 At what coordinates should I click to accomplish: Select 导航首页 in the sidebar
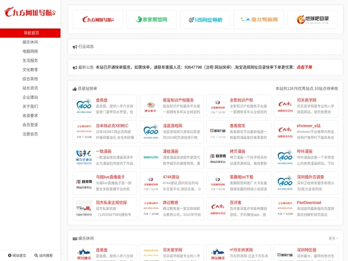30,33
